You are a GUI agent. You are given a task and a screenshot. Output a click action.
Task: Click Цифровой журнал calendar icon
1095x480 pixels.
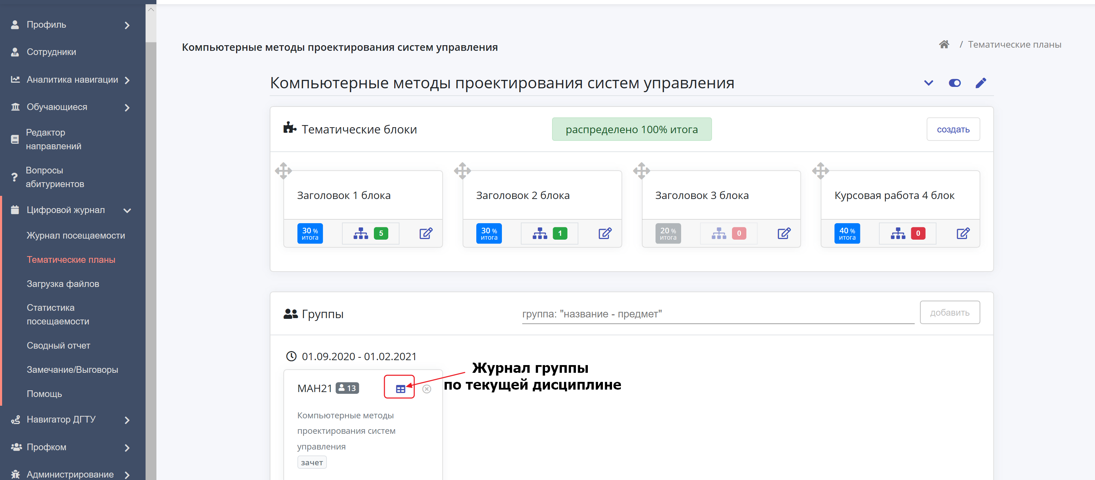click(15, 210)
